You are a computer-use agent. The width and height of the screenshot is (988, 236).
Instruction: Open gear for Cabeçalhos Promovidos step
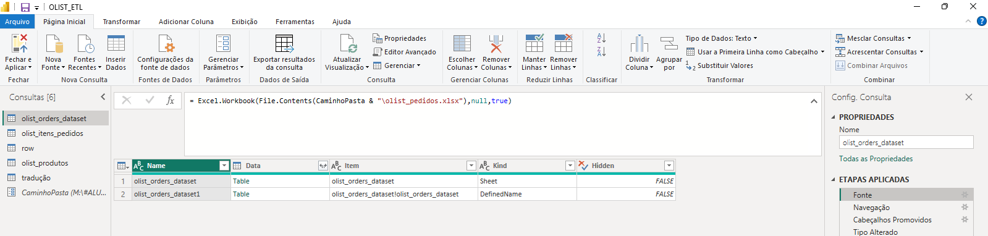(965, 219)
